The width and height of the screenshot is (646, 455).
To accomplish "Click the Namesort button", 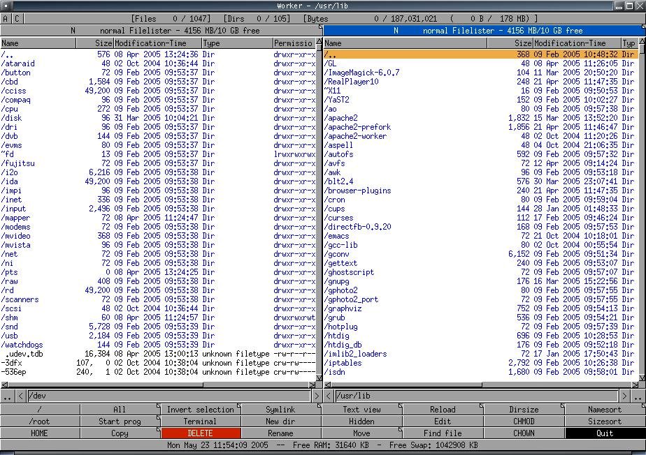I will click(x=605, y=410).
